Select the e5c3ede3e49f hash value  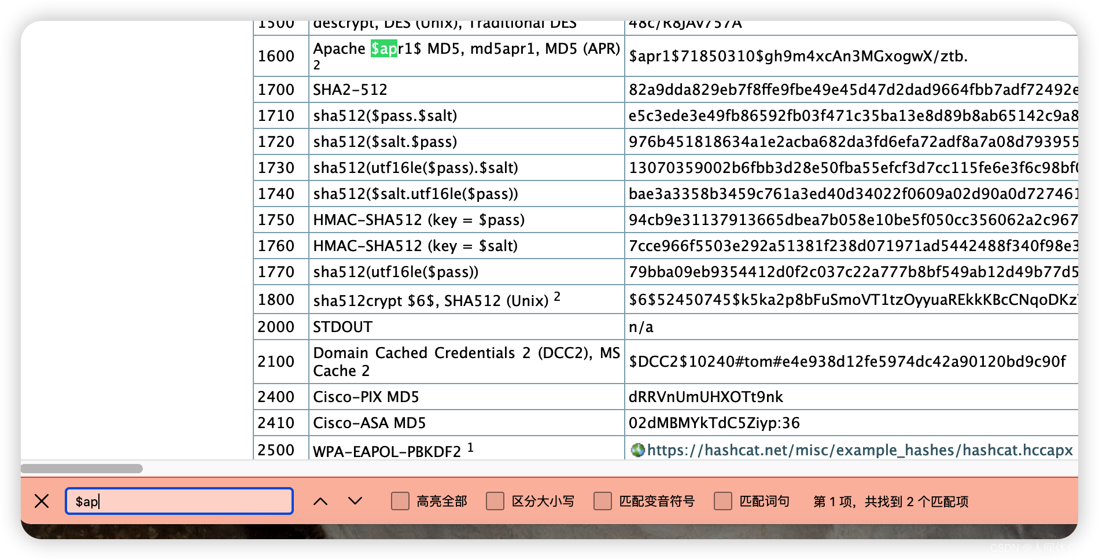coord(853,116)
